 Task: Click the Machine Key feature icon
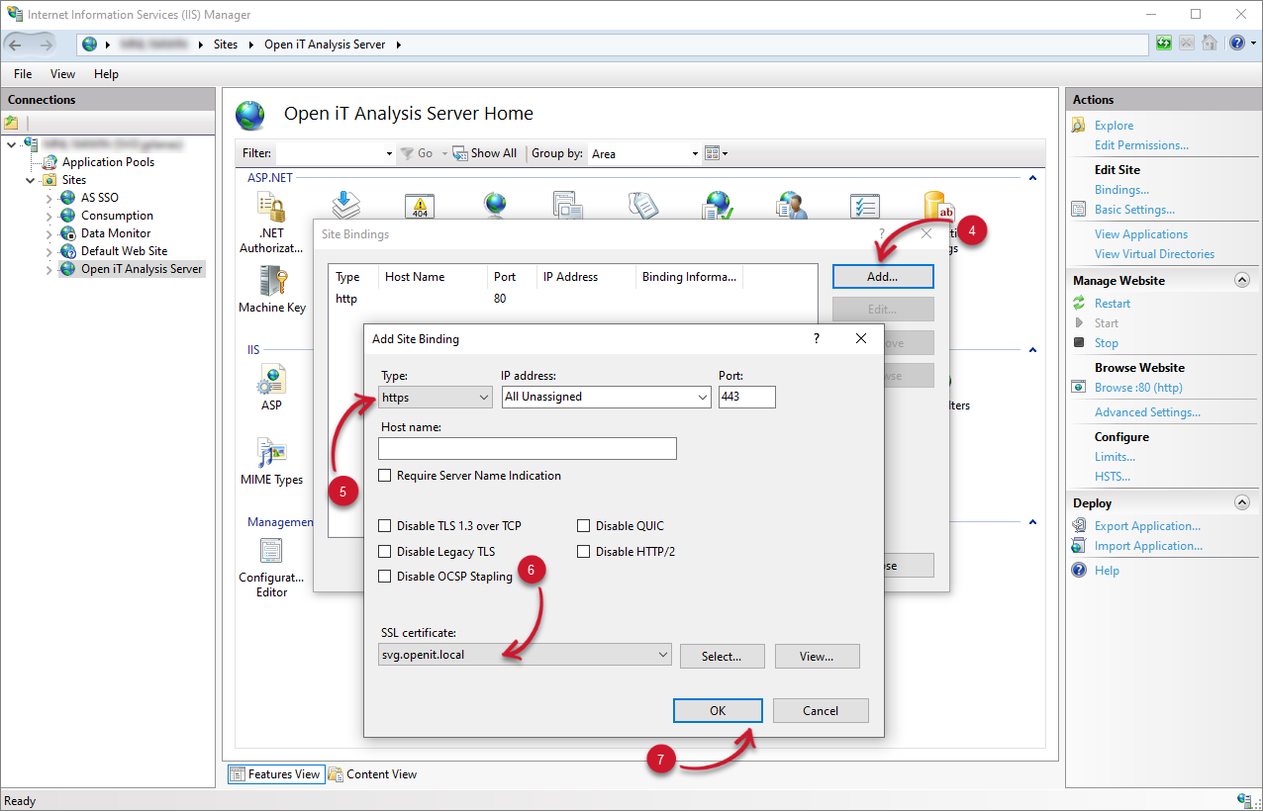pyautogui.click(x=272, y=283)
